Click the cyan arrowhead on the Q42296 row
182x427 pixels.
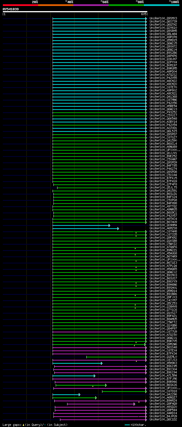79,395
